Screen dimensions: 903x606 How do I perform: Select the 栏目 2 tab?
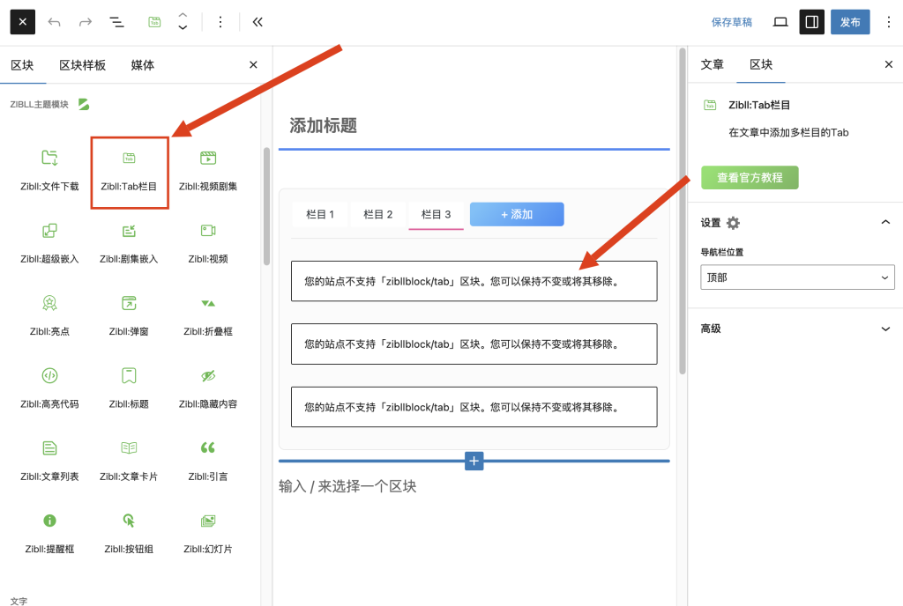point(377,214)
